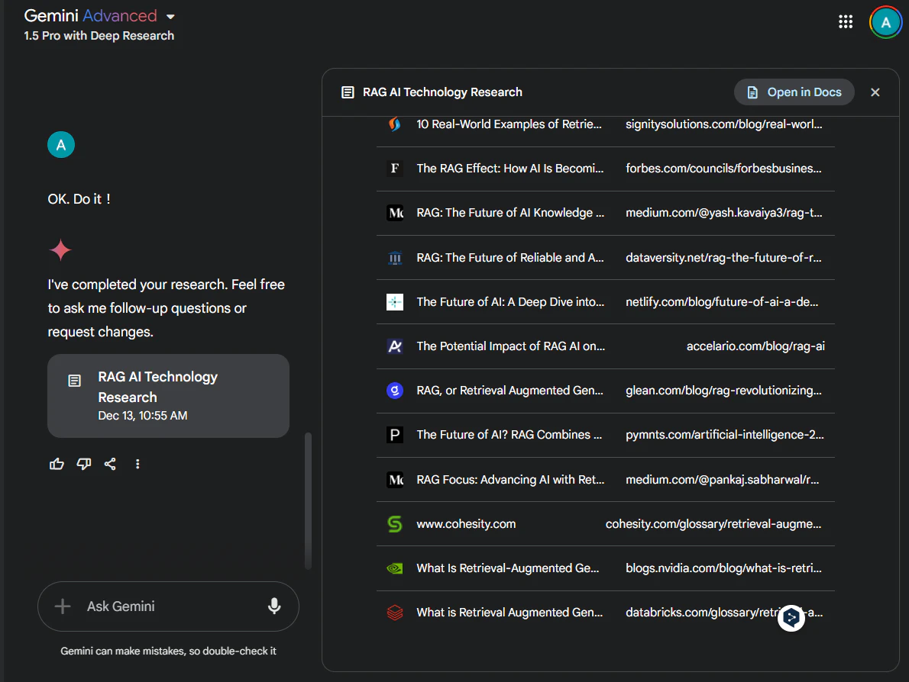Screen dimensions: 909x682
Task: Click the Accelario favicon in the sources list
Action: coord(395,346)
